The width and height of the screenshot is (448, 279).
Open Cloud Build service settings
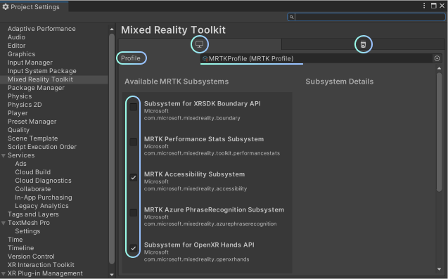pos(33,172)
